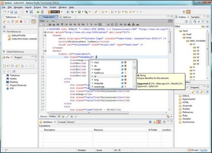Click the green Run button icon

(79, 12)
